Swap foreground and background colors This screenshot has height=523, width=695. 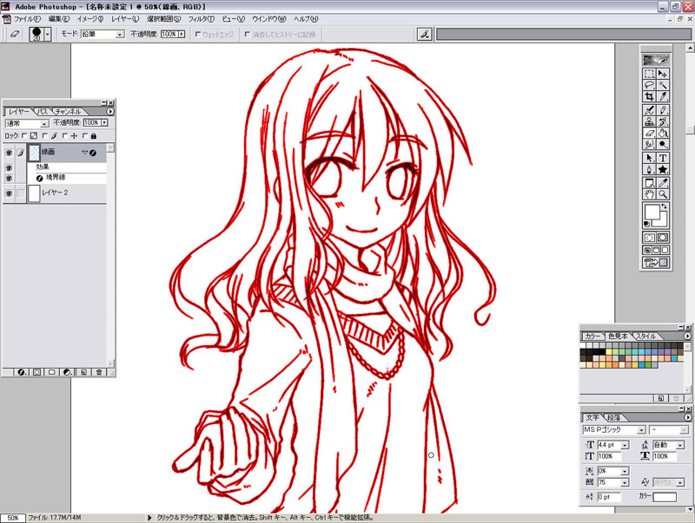[664, 206]
